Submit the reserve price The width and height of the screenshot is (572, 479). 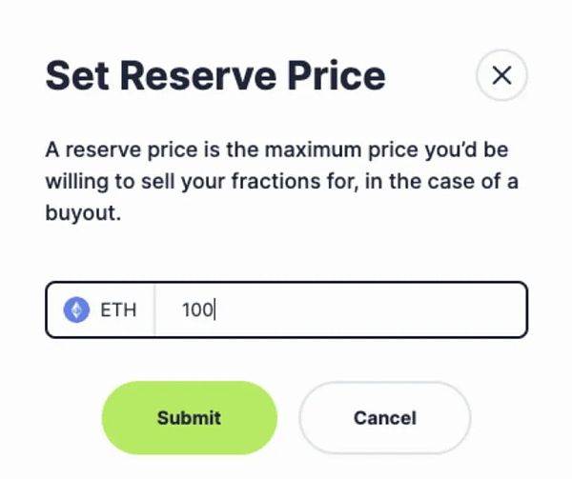[x=190, y=418]
